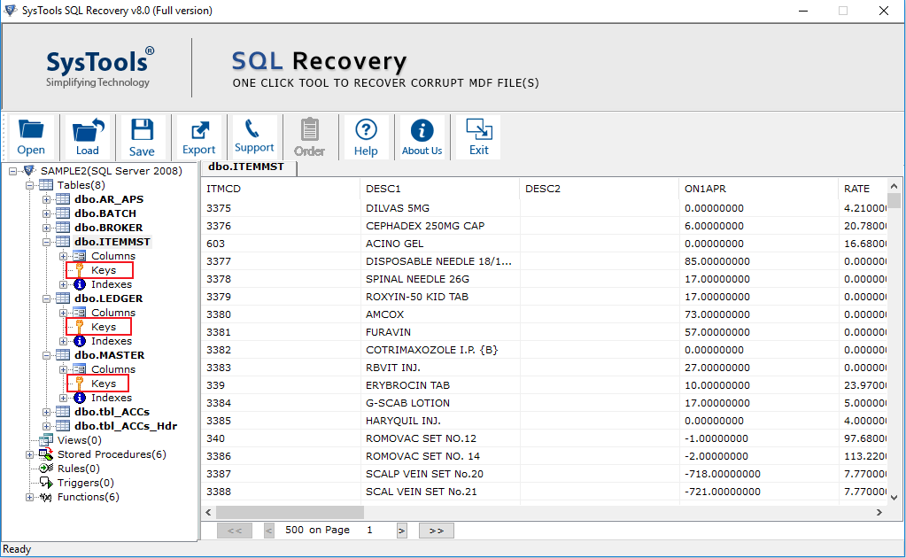Go to the first page with << button
Image resolution: width=906 pixels, height=558 pixels.
[x=235, y=531]
